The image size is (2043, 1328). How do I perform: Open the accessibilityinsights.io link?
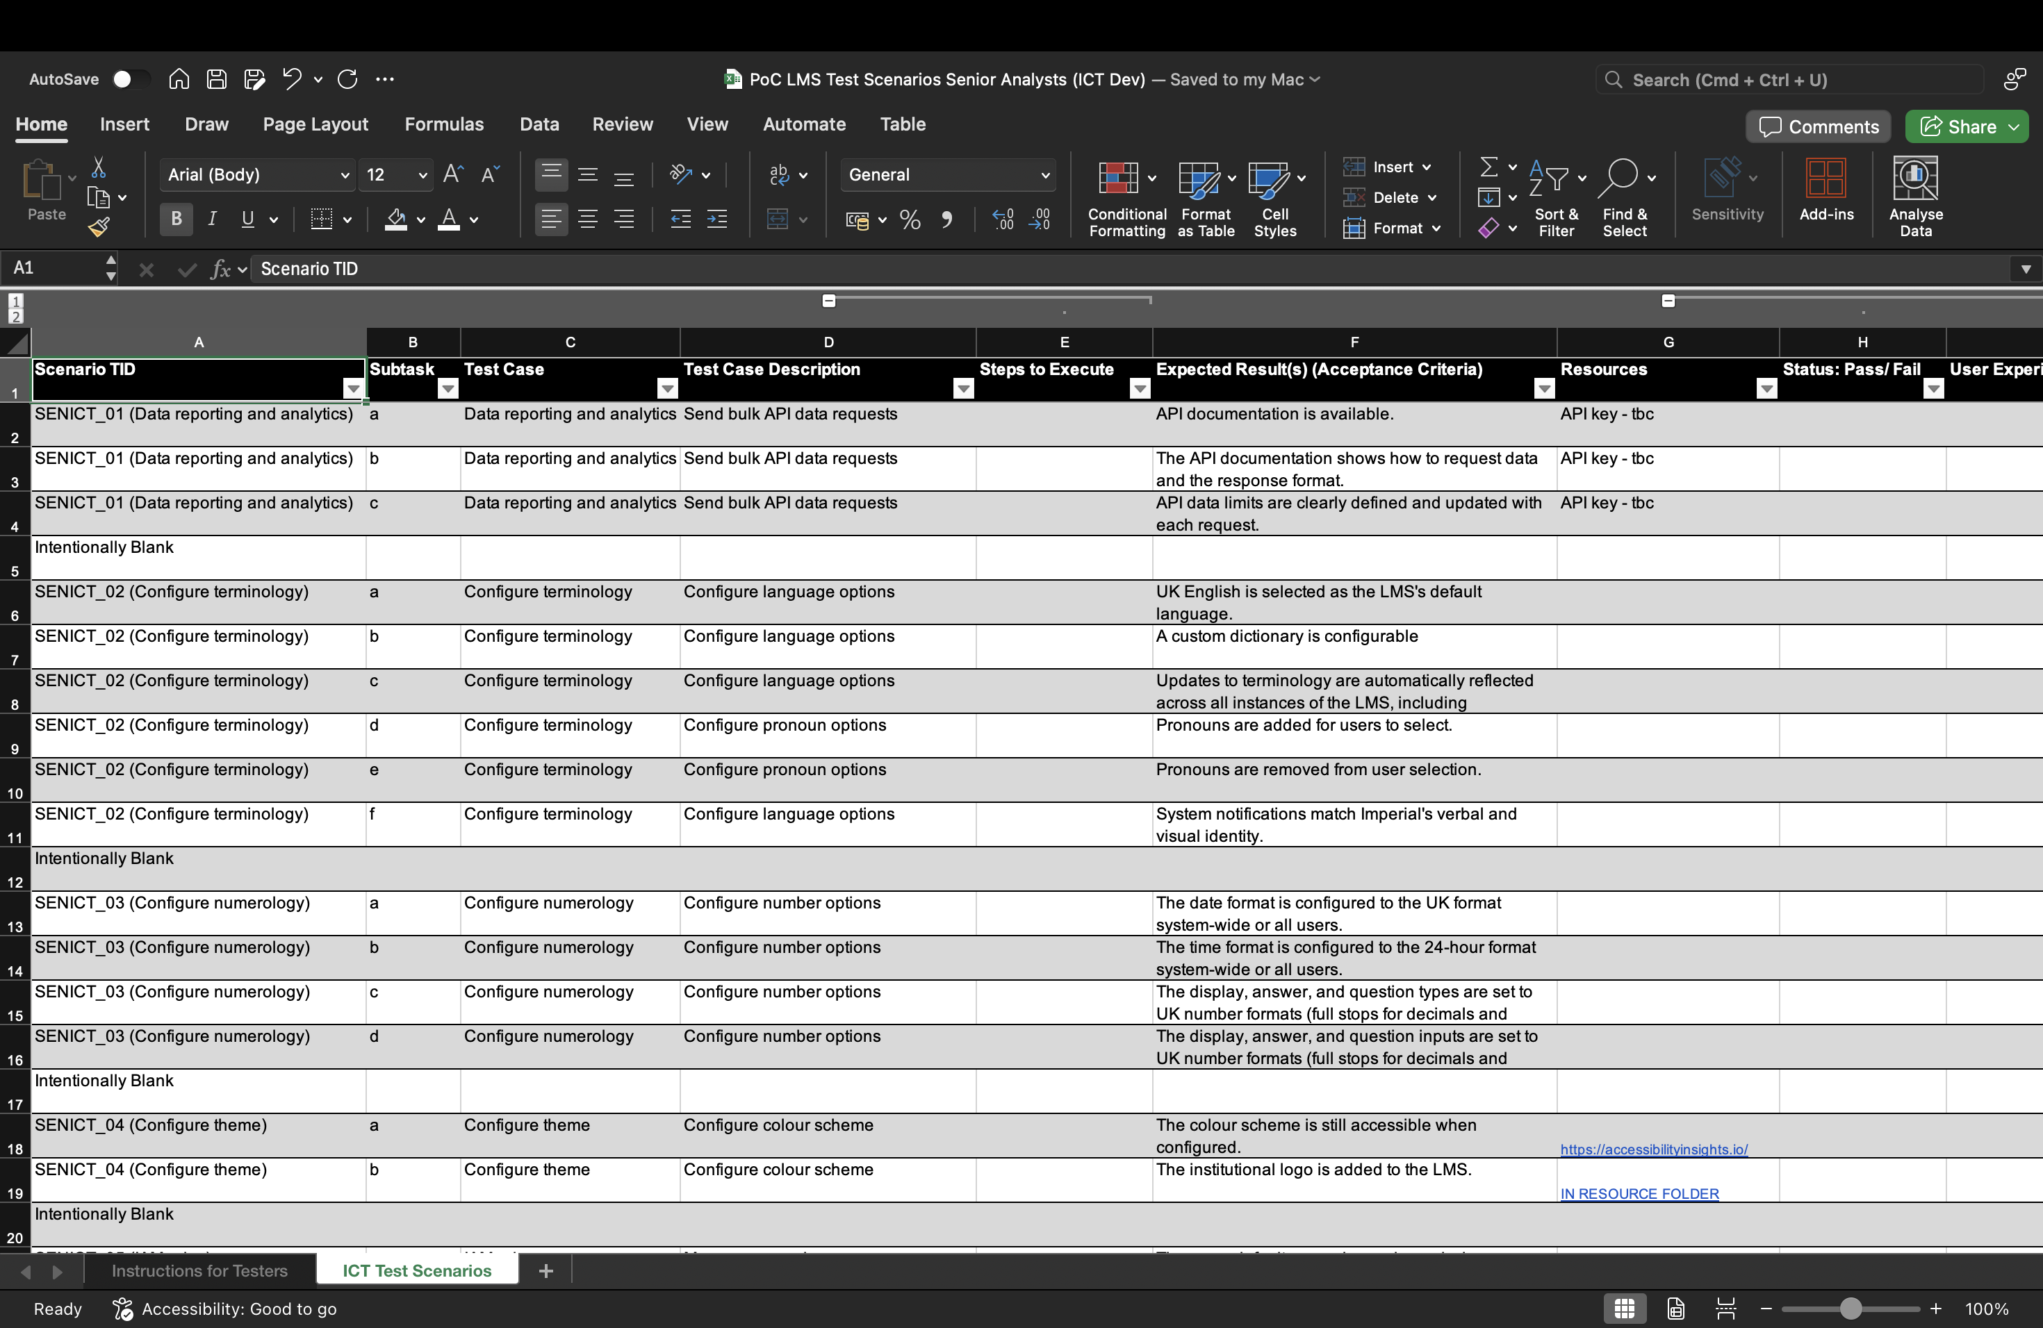[x=1653, y=1149]
